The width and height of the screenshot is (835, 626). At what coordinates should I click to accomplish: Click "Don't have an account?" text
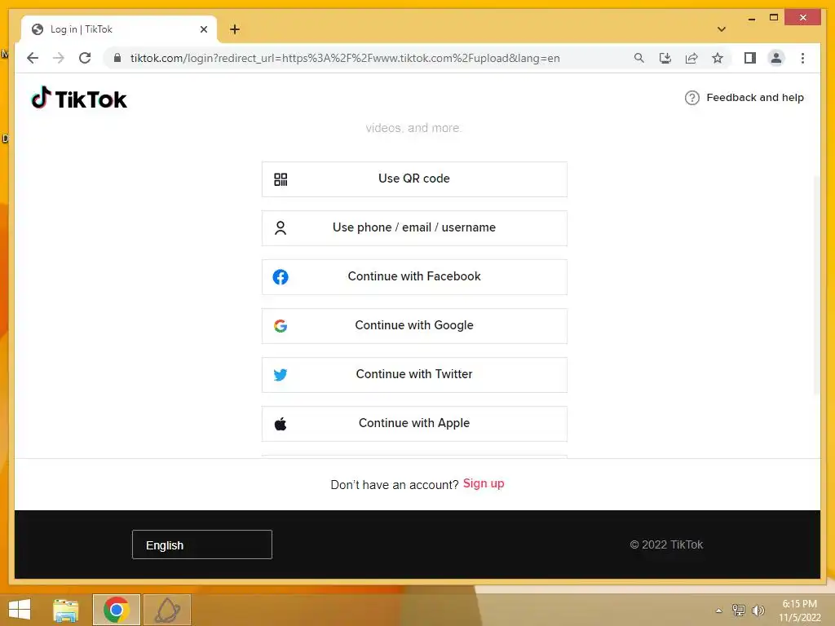point(395,485)
